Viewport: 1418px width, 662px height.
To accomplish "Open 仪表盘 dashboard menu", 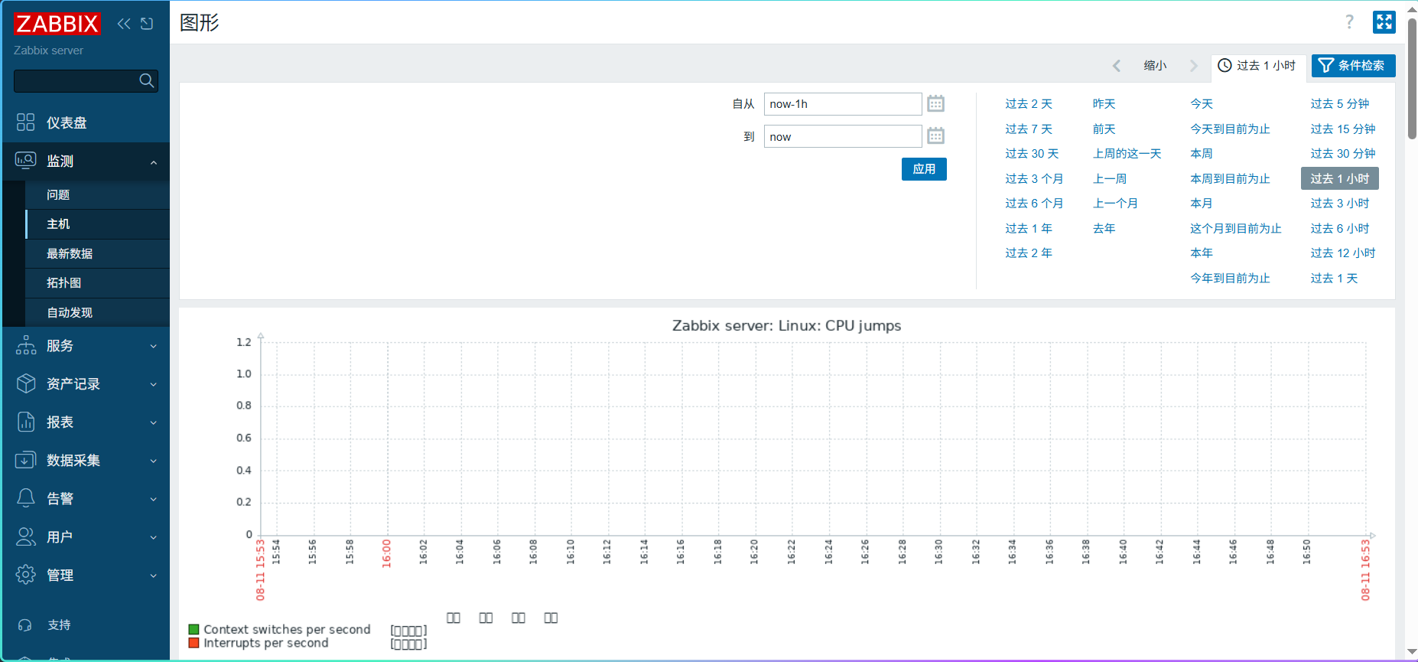I will click(x=86, y=122).
